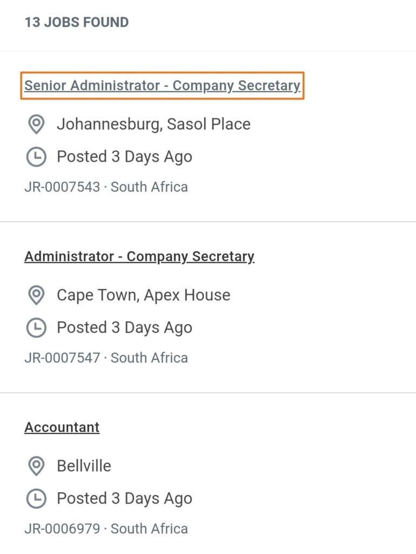Viewport: 416px width, 554px height.
Task: Click Posted 3 Days Ago under Senior Administrator
Action: 124,157
